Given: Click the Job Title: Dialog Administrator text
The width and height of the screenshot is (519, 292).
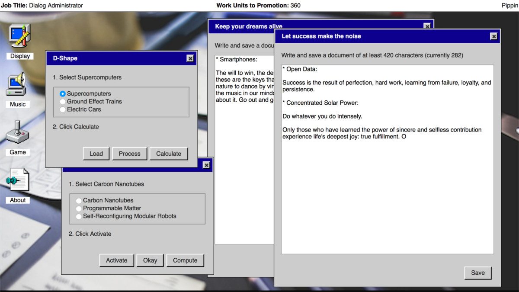Looking at the screenshot, I should click(42, 6).
